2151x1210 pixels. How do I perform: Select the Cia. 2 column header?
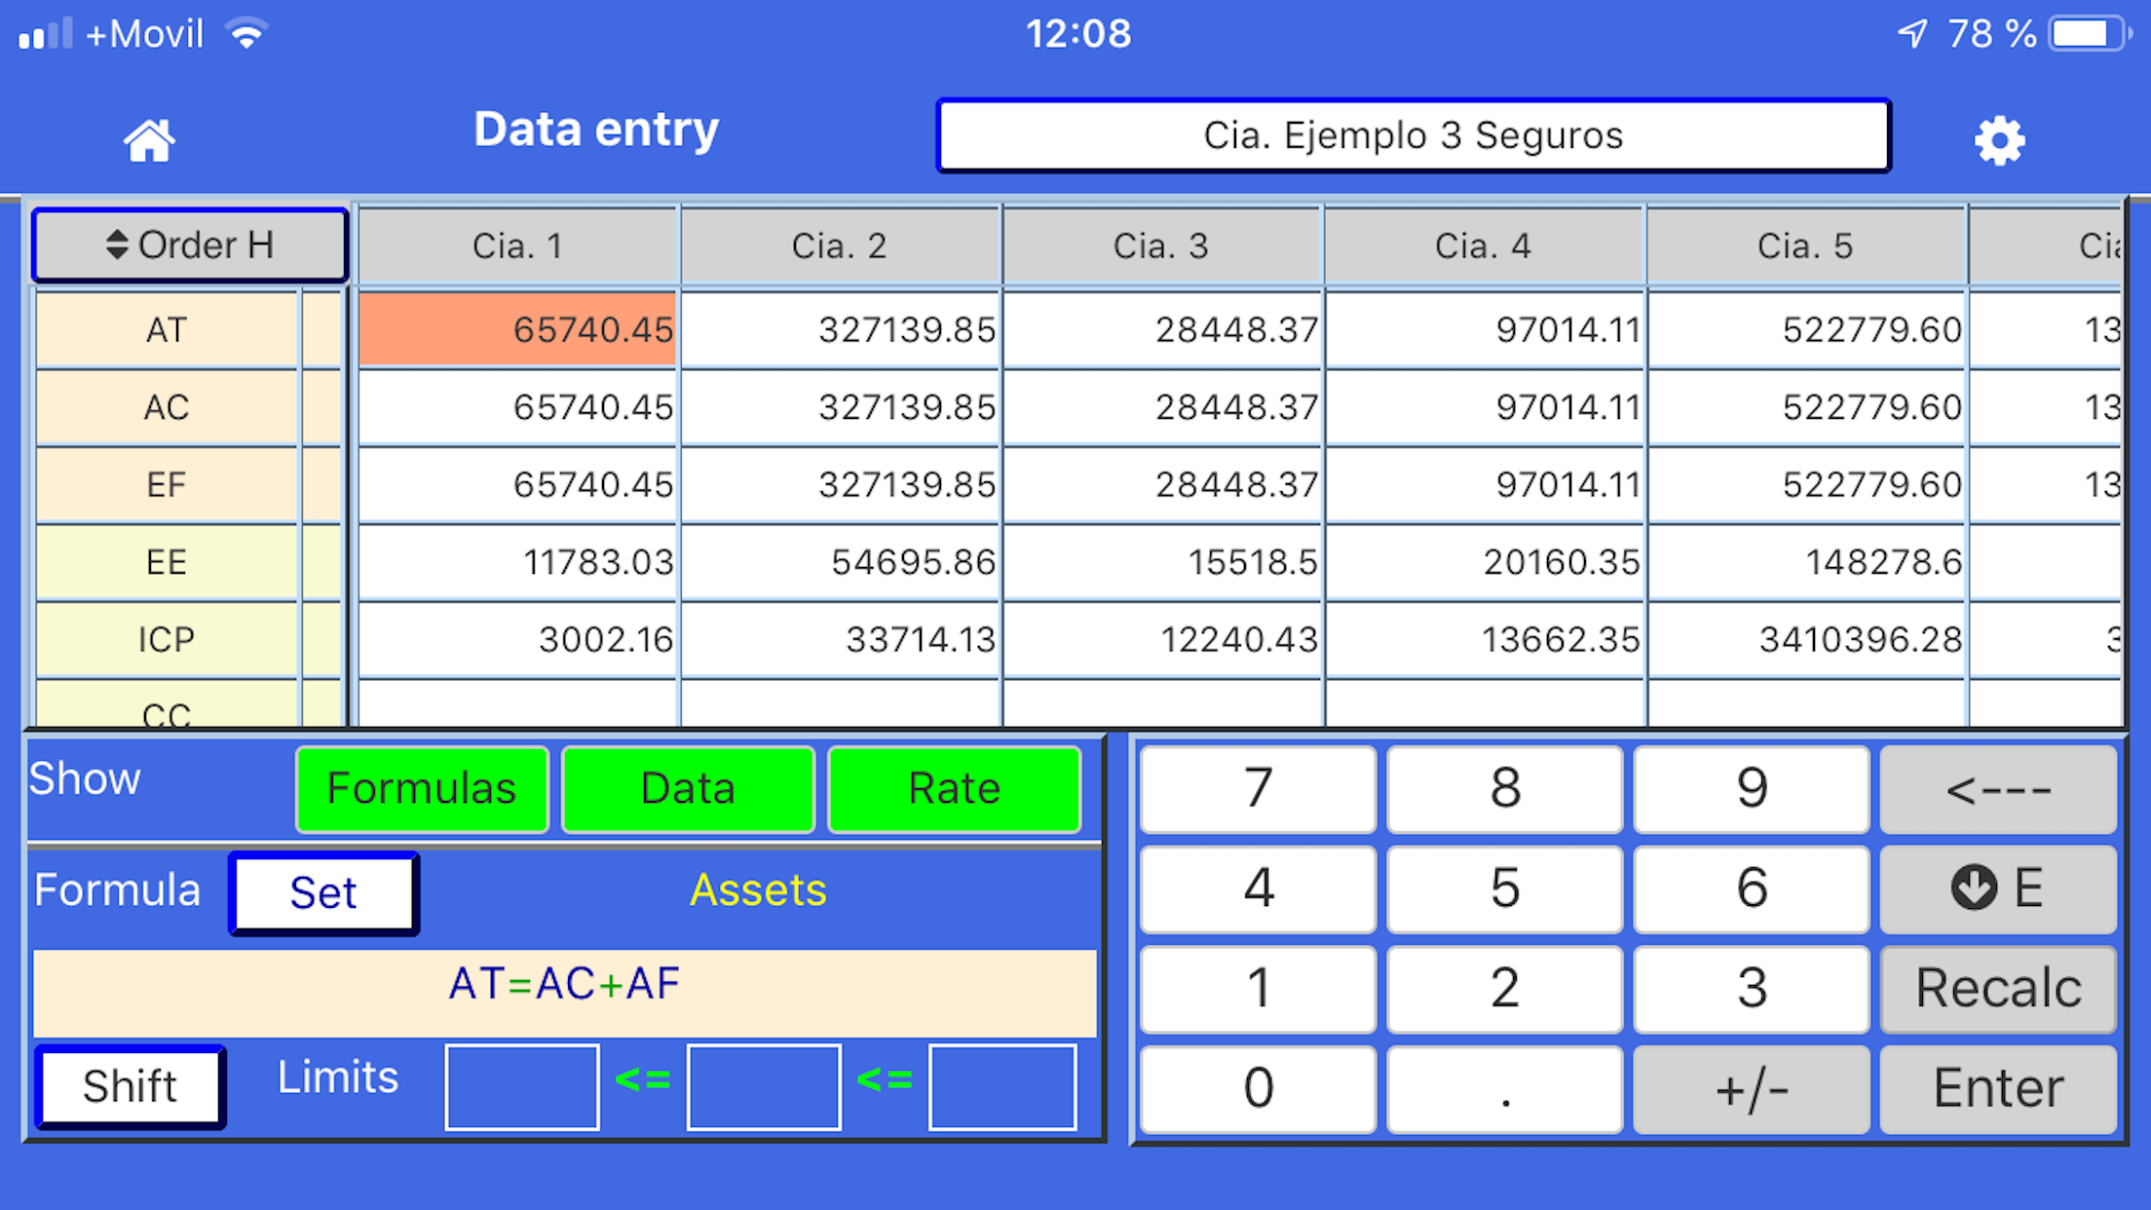[840, 246]
